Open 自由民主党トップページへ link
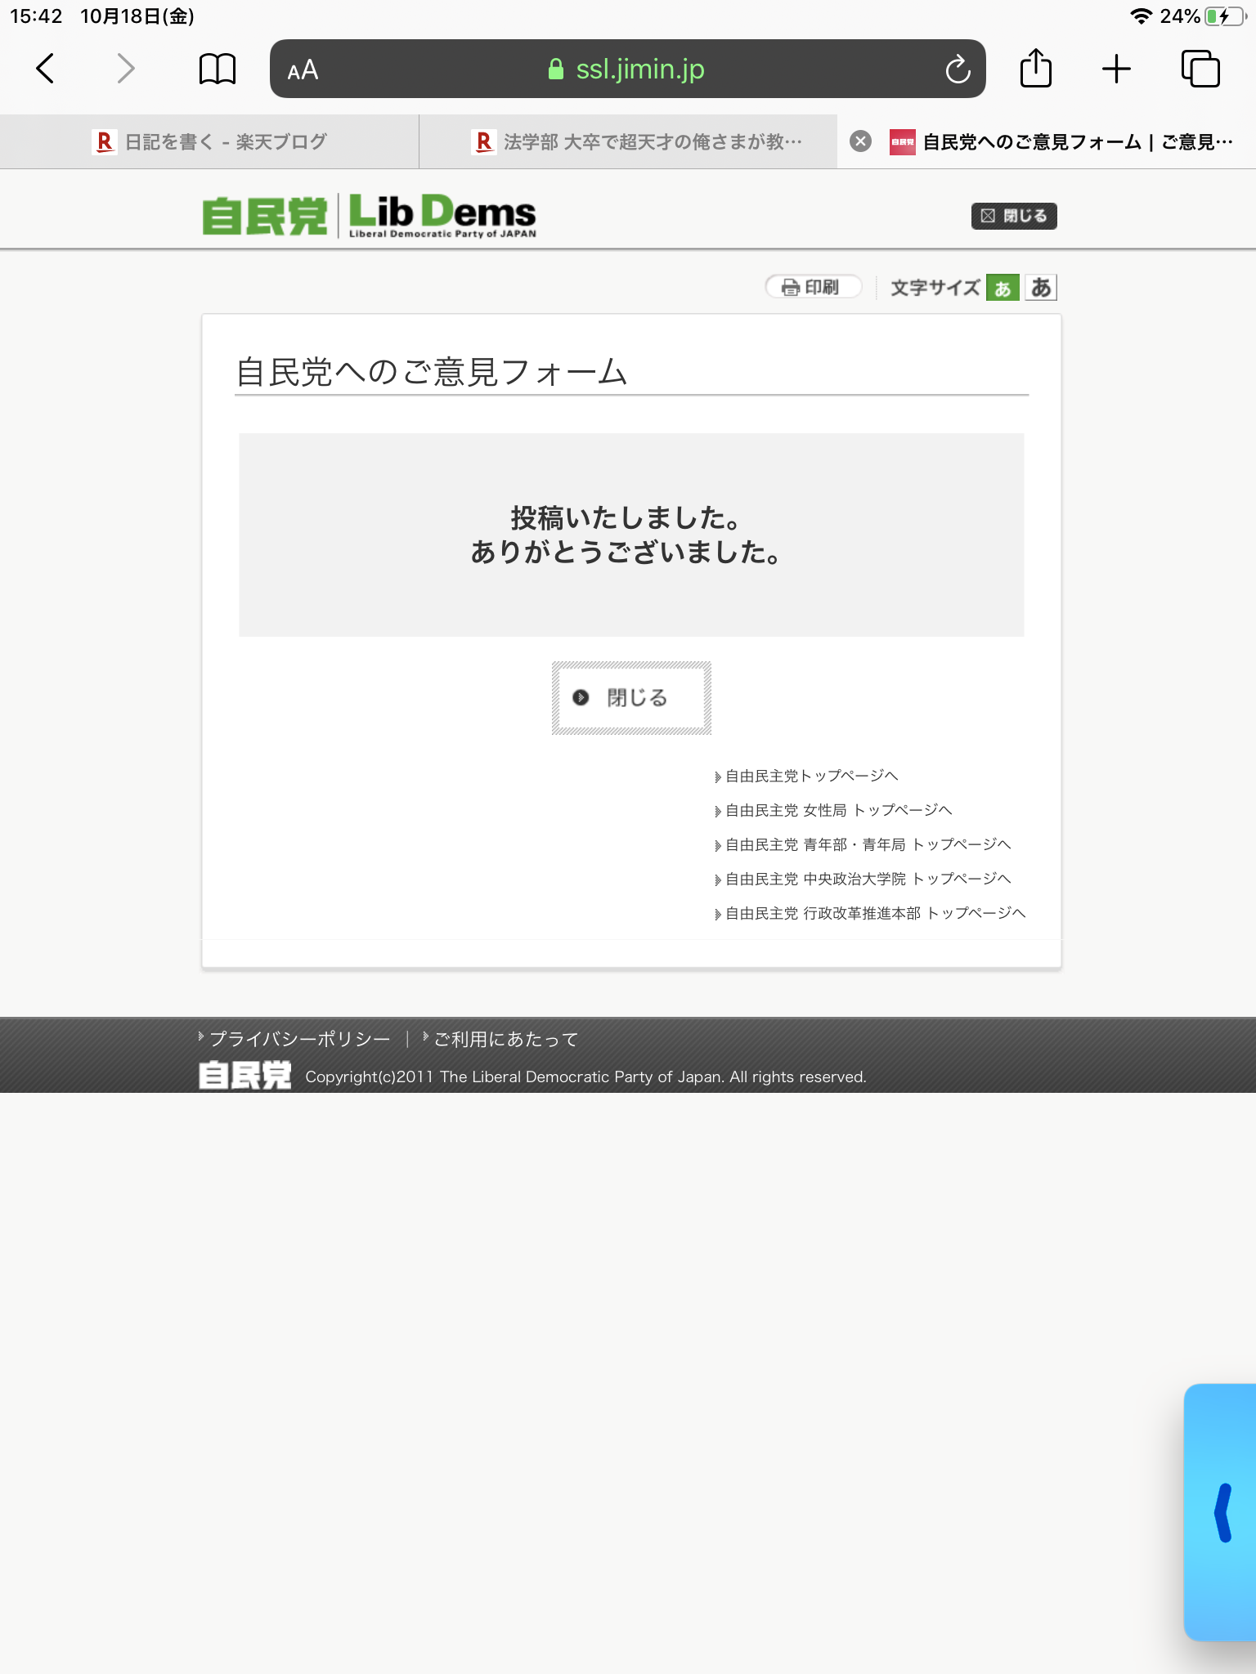This screenshot has width=1256, height=1674. (811, 776)
